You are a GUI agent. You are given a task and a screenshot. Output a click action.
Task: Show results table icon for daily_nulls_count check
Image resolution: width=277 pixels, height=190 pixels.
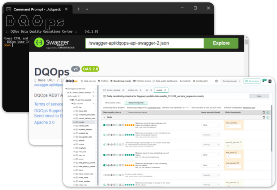coord(120,125)
